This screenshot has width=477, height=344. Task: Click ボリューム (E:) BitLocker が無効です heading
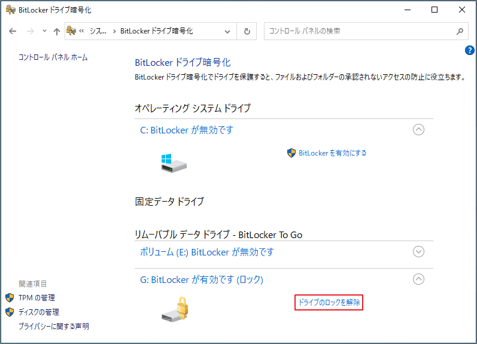(x=207, y=252)
